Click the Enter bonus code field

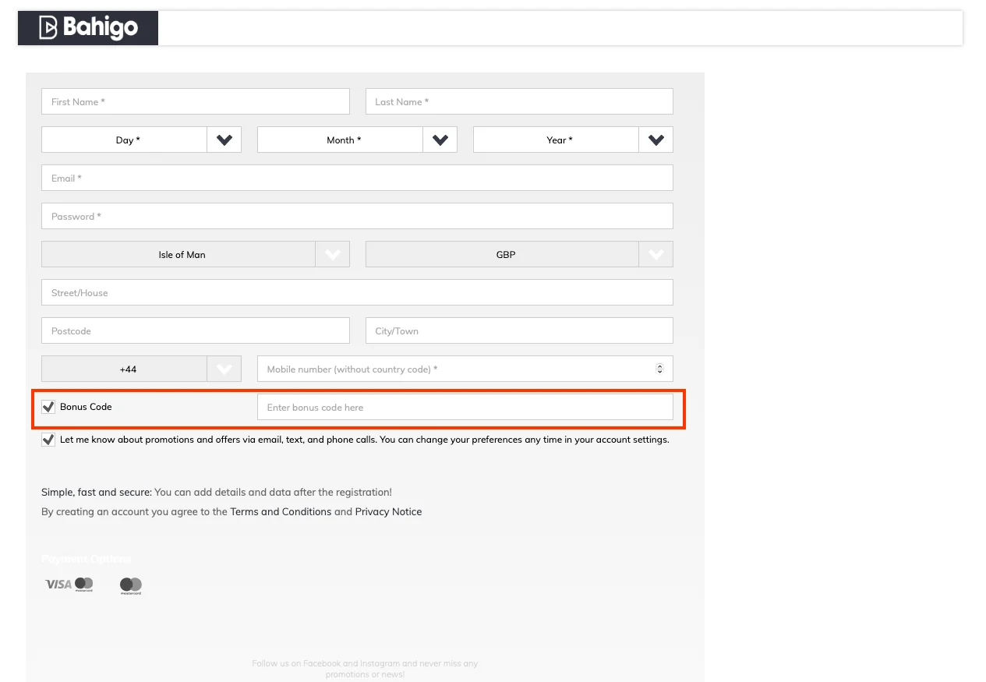(x=465, y=408)
